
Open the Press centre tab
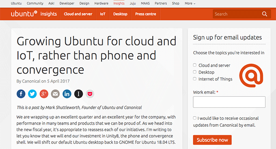[146, 14]
